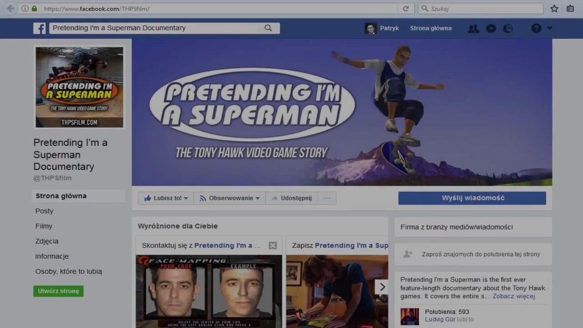Open more options ellipsis button
583x328 pixels.
[327, 198]
